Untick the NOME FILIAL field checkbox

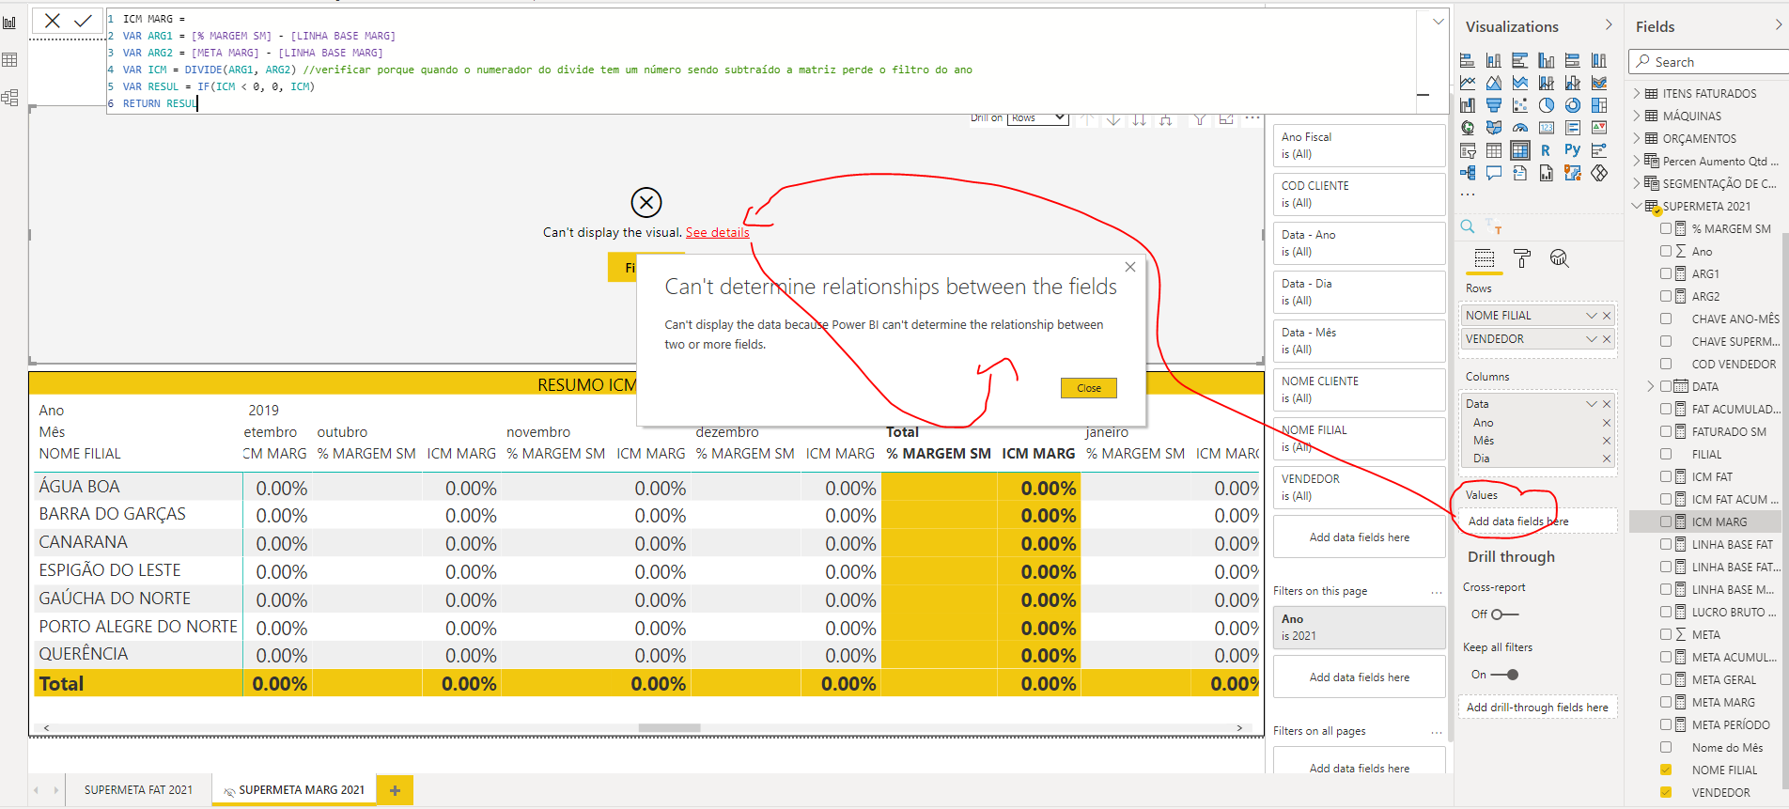(x=1666, y=770)
